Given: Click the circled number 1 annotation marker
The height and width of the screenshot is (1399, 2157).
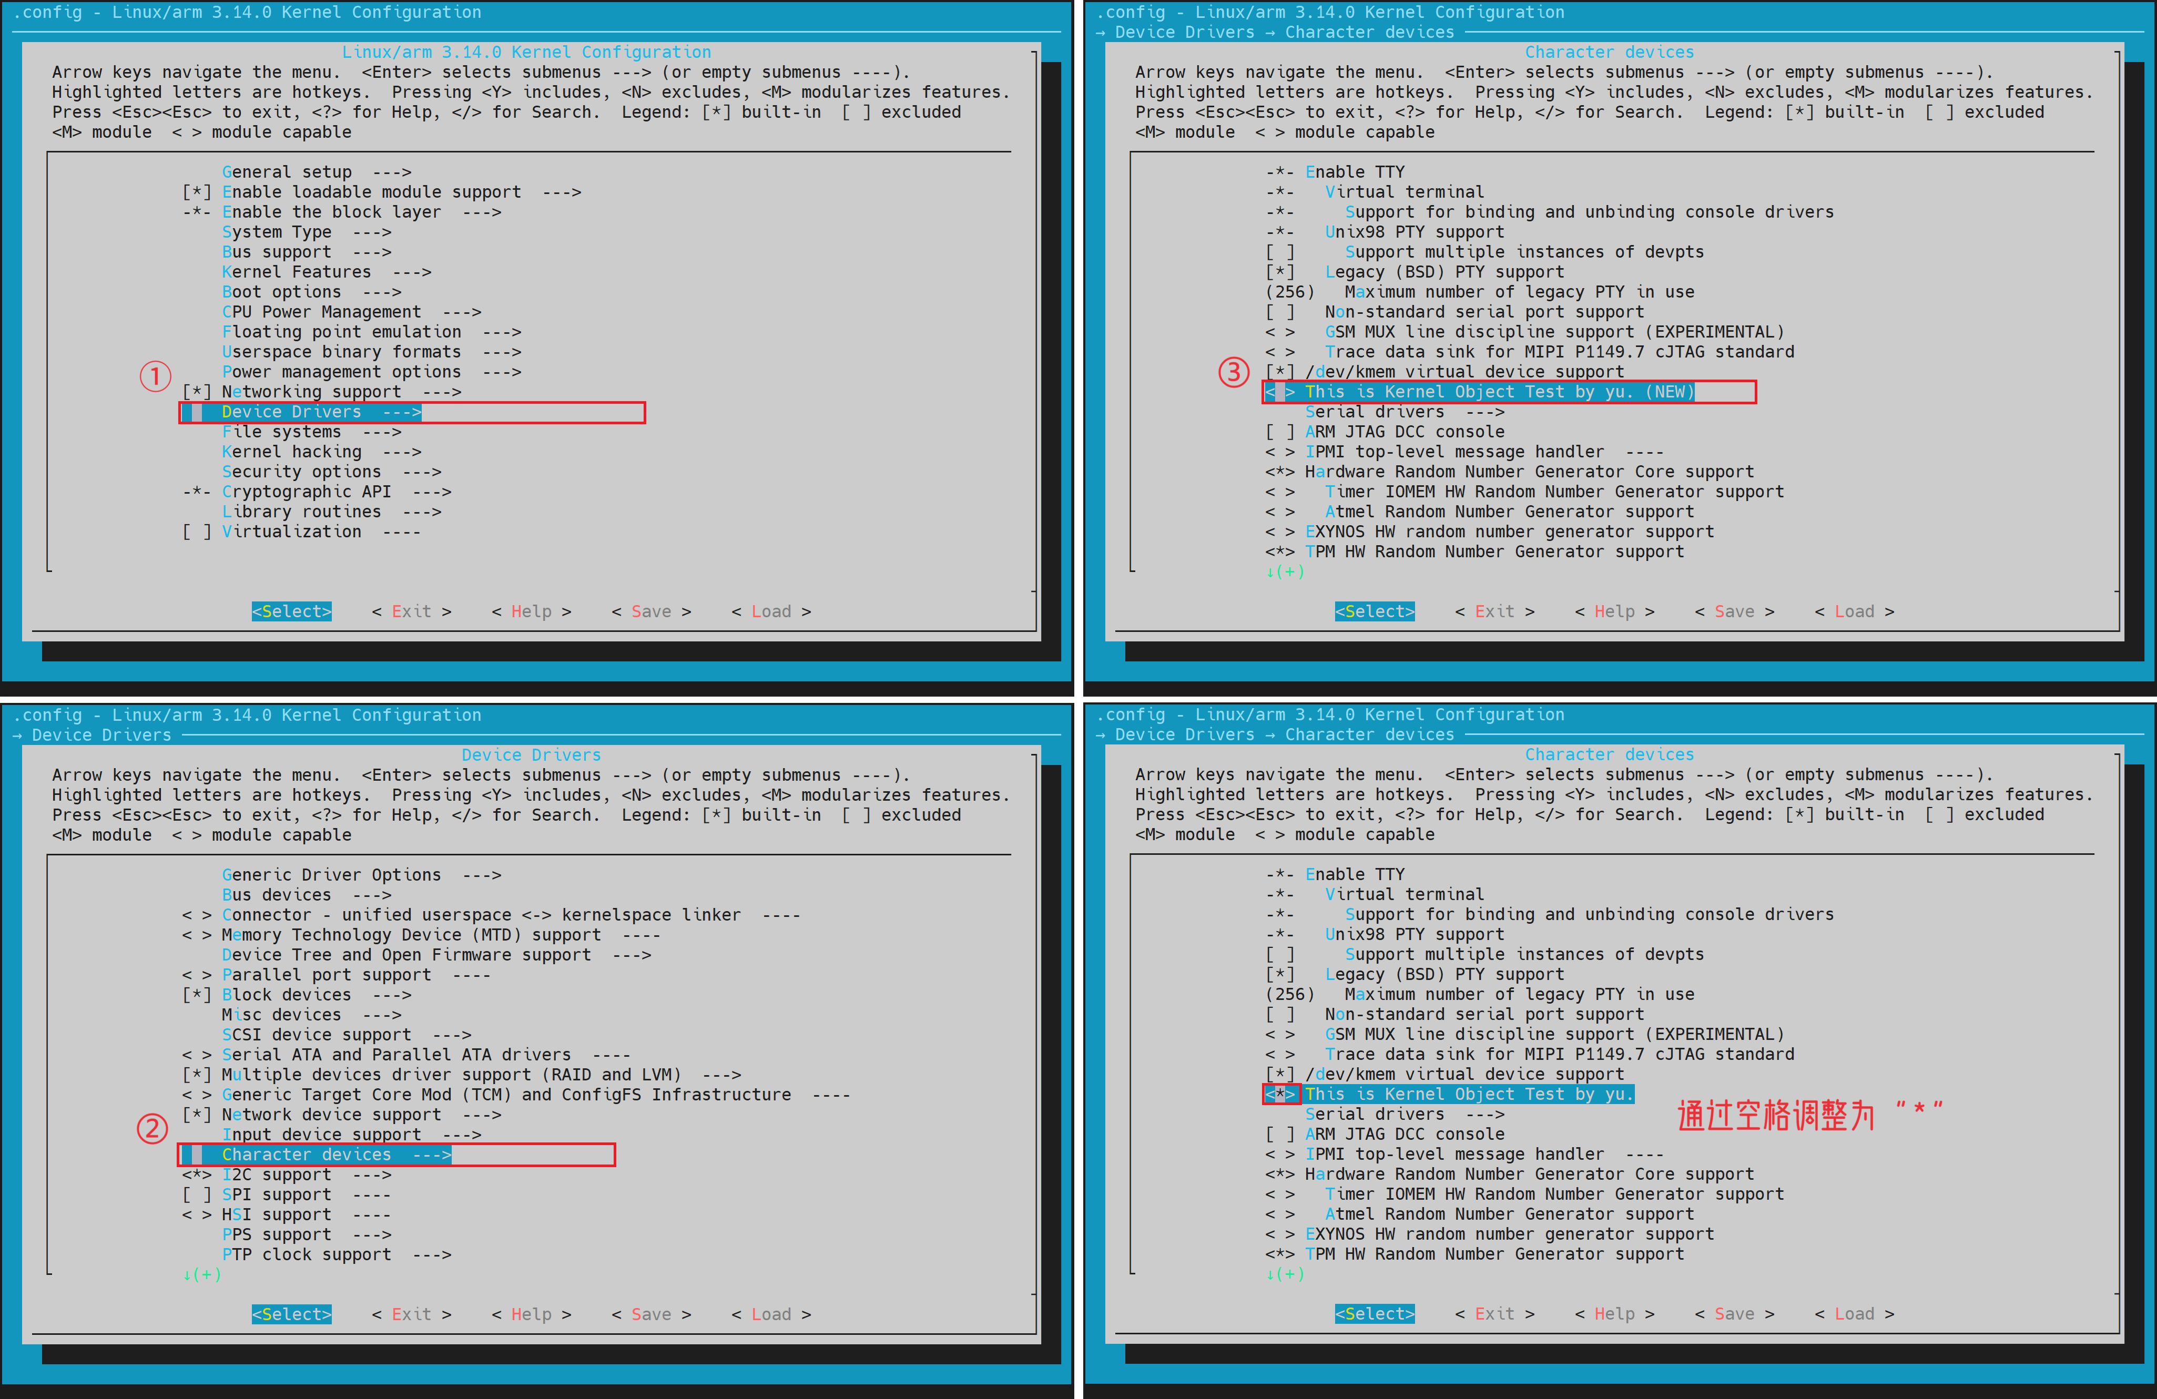Looking at the screenshot, I should pos(155,376).
